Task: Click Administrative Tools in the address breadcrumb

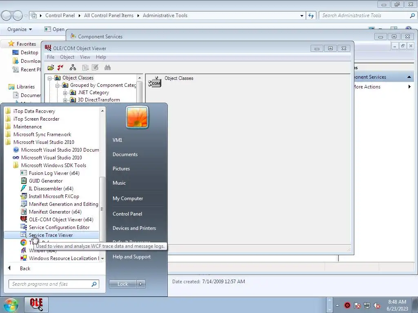Action: (x=165, y=15)
